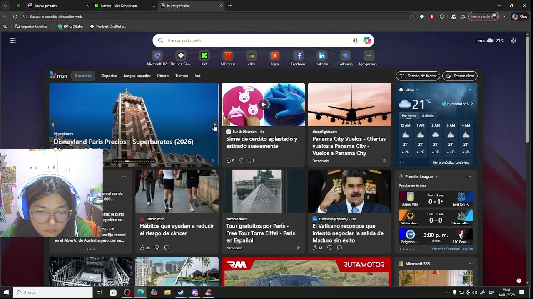Viewport: 533px width, 299px height.
Task: Open weather card more options menu
Action: coord(469,89)
